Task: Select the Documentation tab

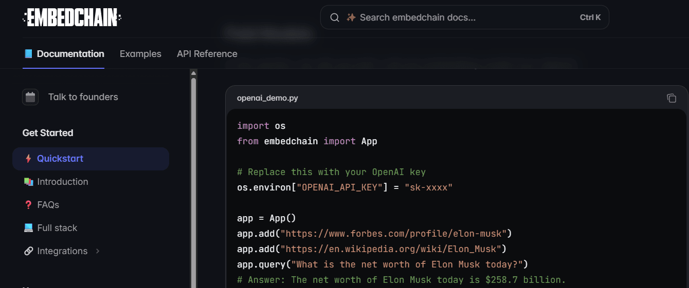Action: [64, 54]
